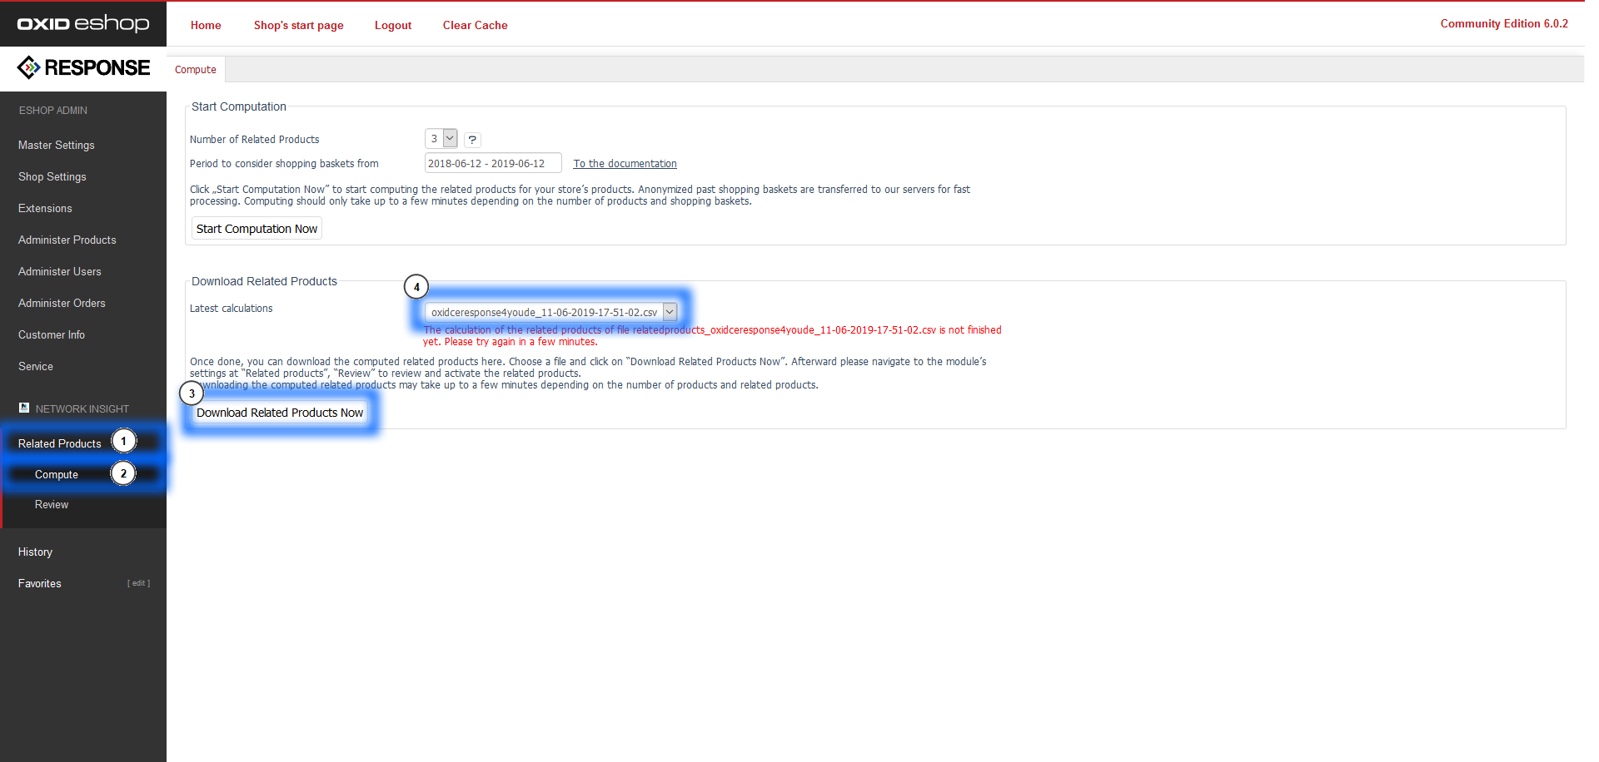This screenshot has height=762, width=1599.
Task: Click Logout in the top navigation
Action: (393, 25)
